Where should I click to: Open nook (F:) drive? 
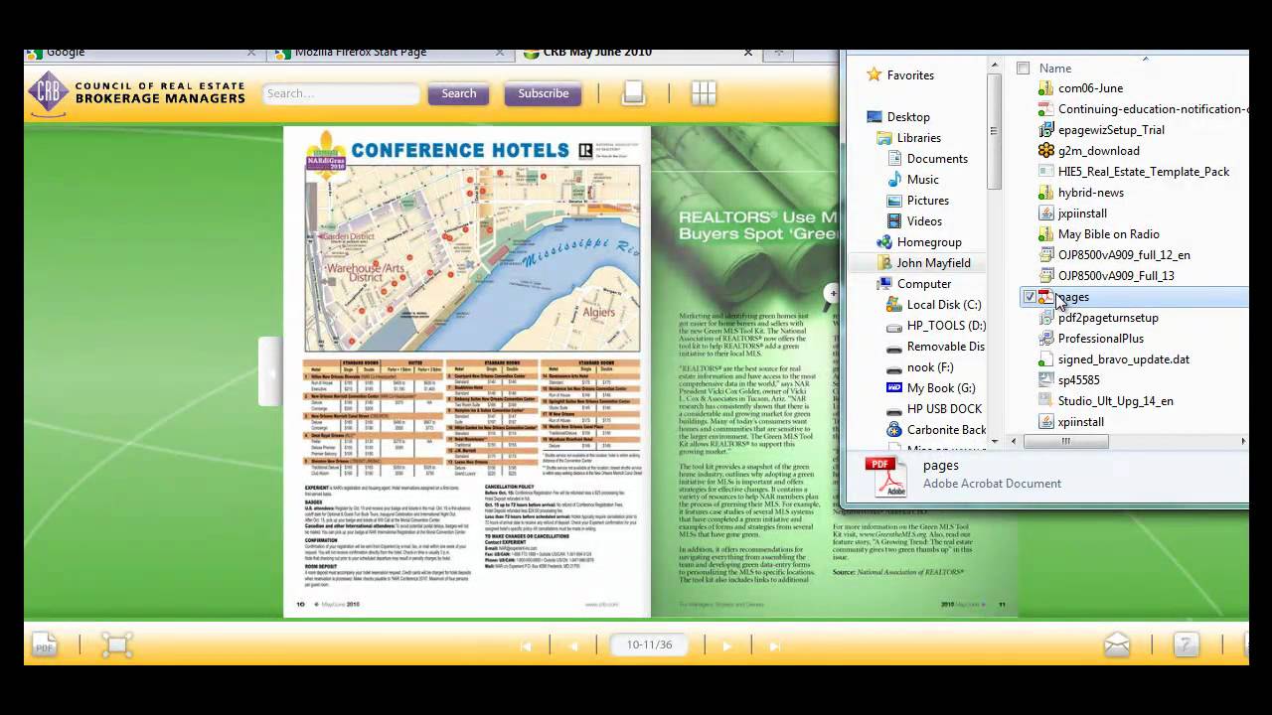pyautogui.click(x=920, y=367)
